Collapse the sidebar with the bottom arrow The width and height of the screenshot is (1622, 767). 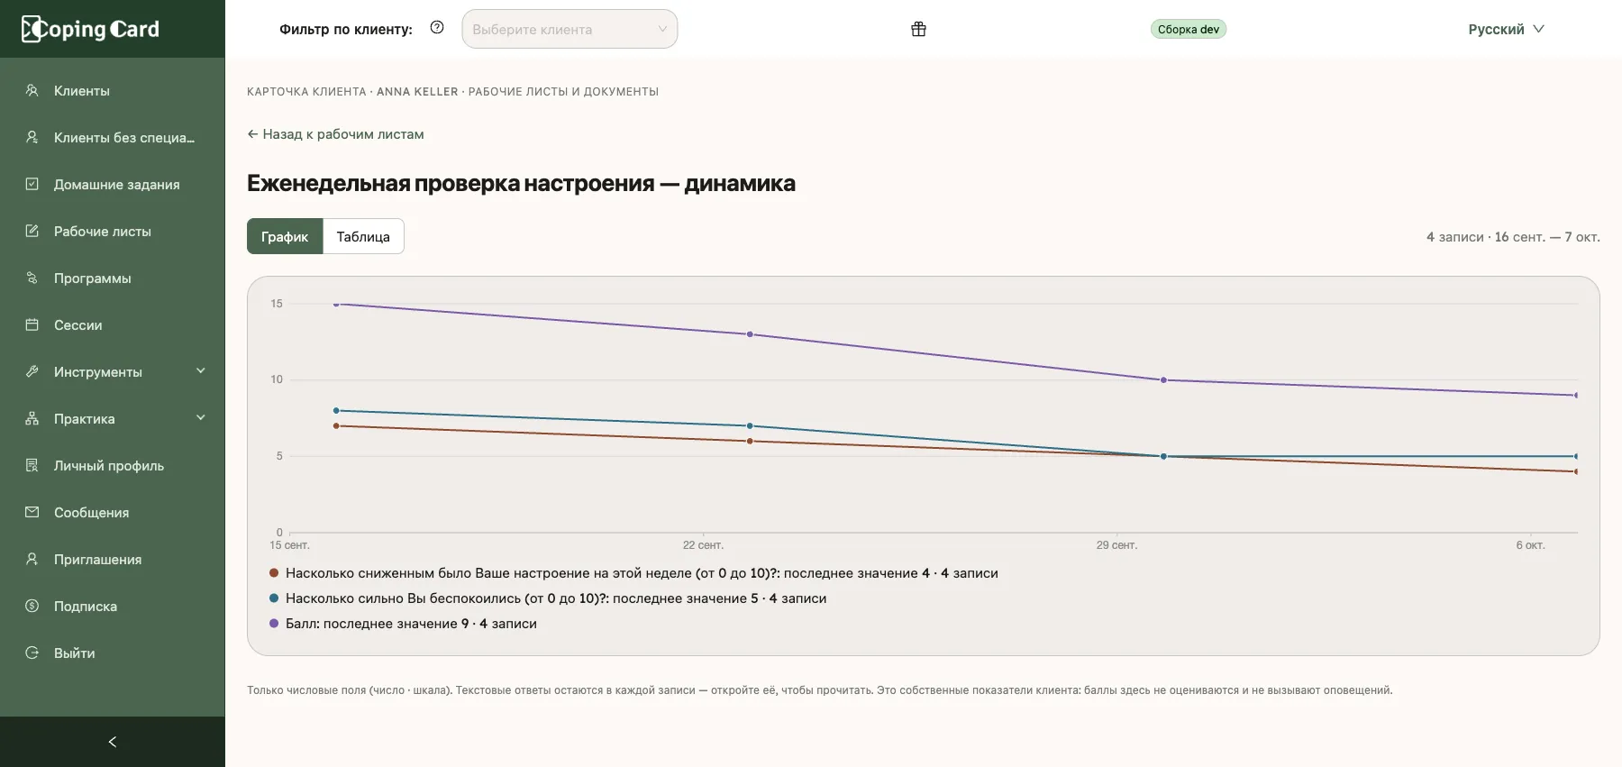pos(113,742)
